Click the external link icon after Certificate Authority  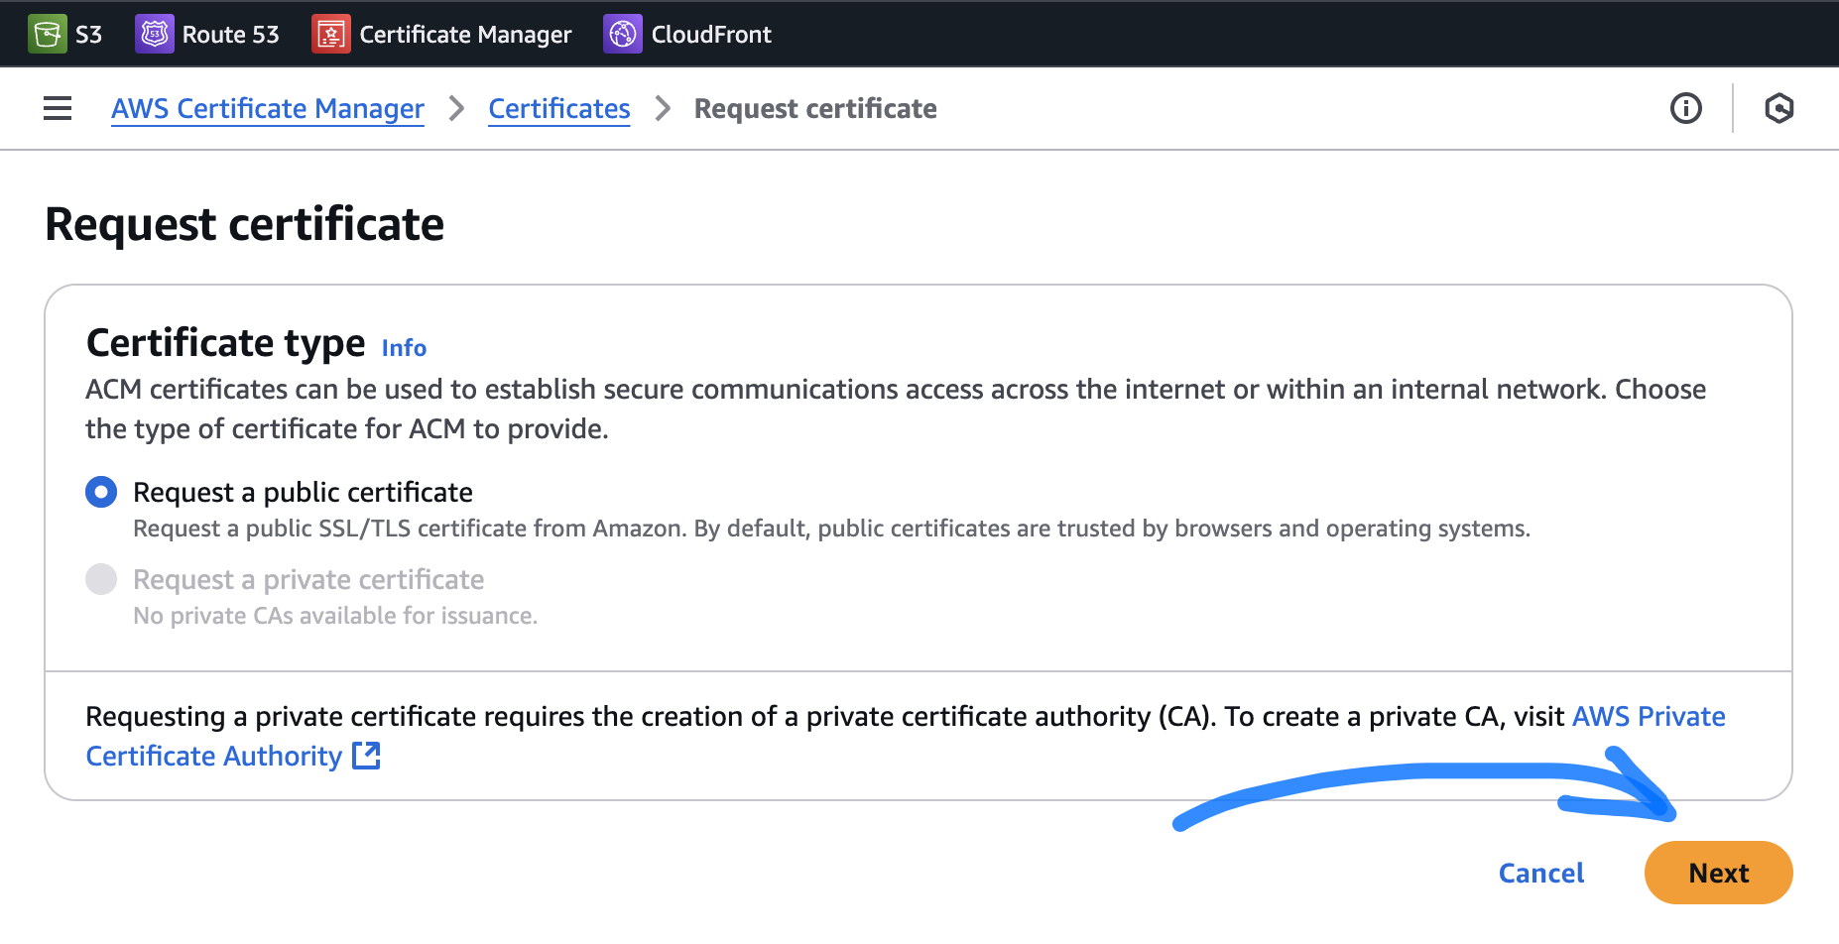click(366, 756)
